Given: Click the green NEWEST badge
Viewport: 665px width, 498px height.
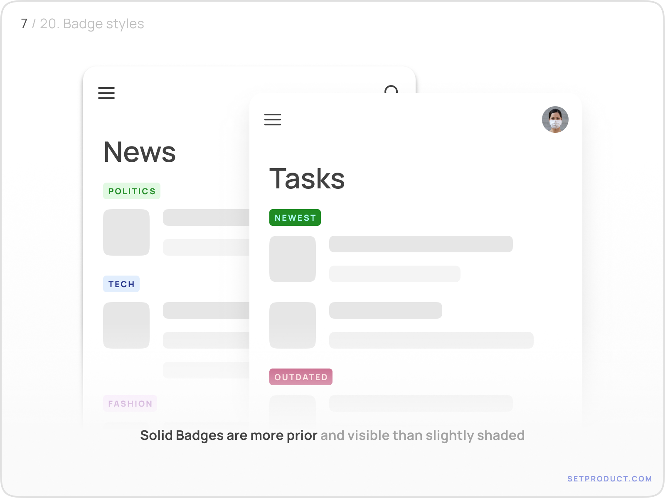Looking at the screenshot, I should click(295, 217).
